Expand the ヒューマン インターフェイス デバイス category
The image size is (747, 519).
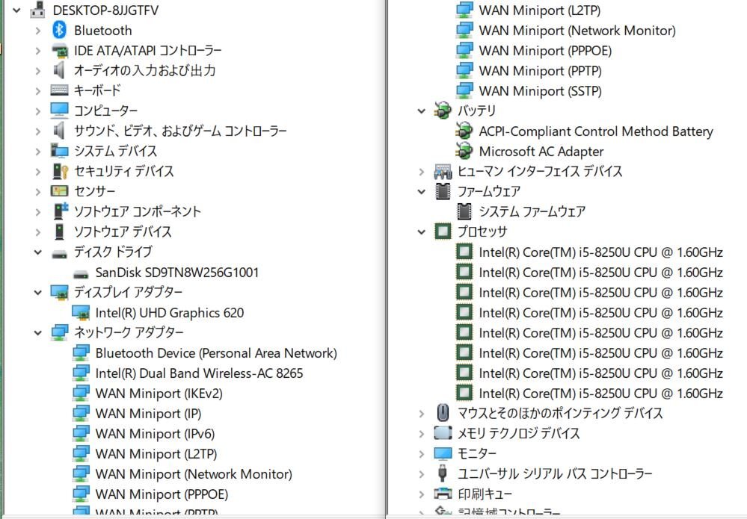coord(421,171)
